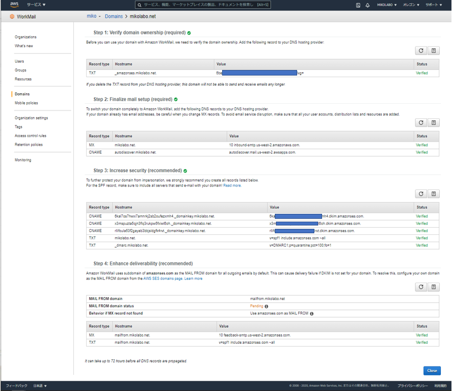Click Verified status of the Step 2 MX row

(x=421, y=145)
